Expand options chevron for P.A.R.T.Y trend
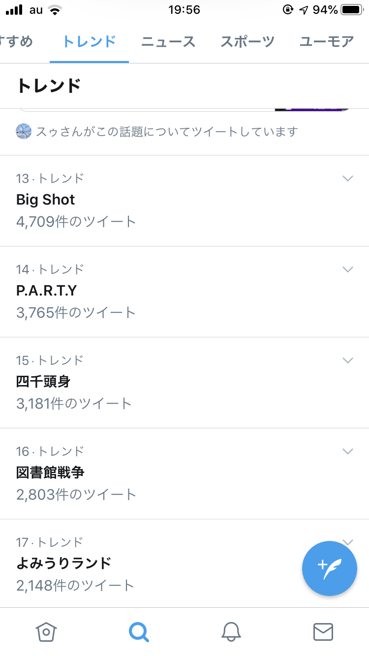369x656 pixels. pos(348,269)
